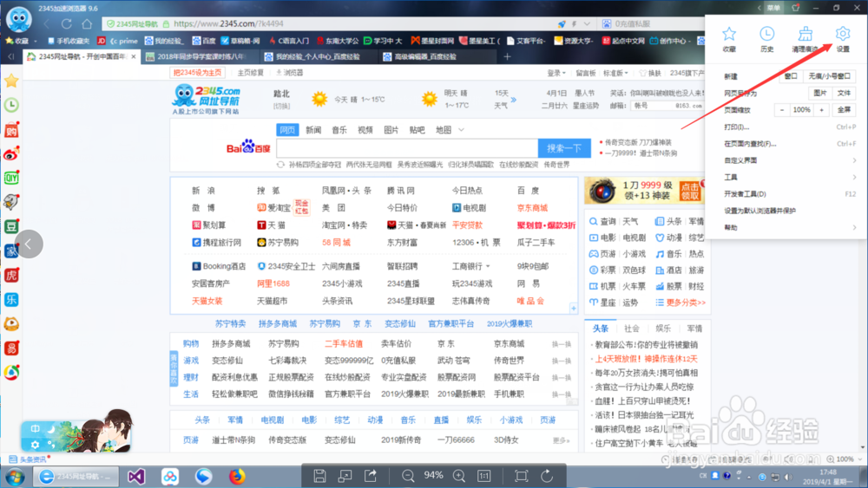868x488 pixels.
Task: Click the browser refresh icon
Action: [67, 23]
